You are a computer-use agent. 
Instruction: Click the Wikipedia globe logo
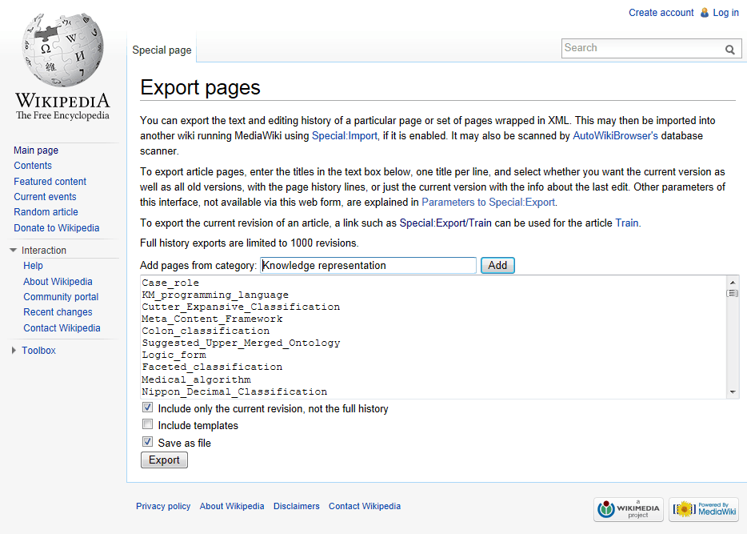[x=62, y=48]
